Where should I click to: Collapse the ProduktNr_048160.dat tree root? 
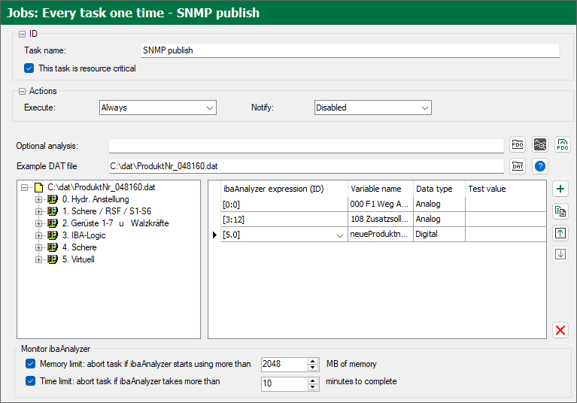pyautogui.click(x=25, y=187)
